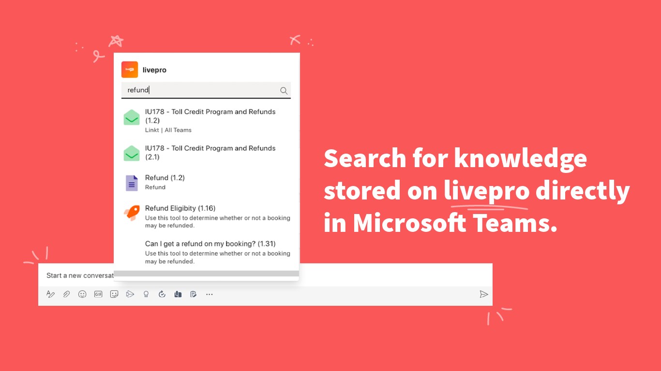Open more messaging extensions (three dots)
The image size is (661, 371).
(x=209, y=294)
